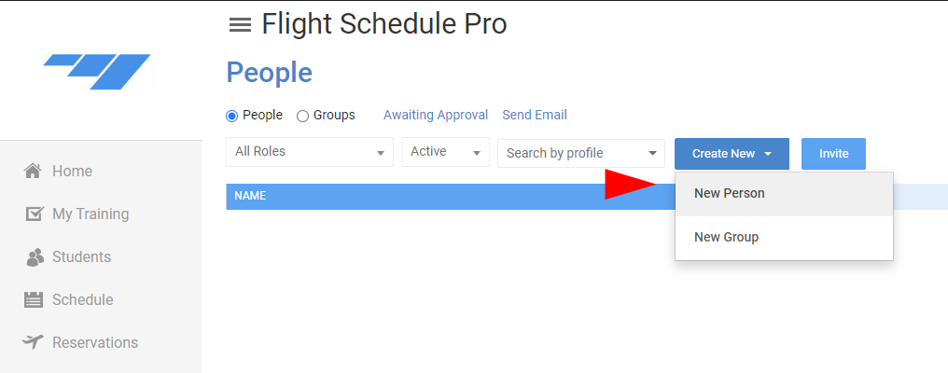Click the Schedule calendar icon
Image resolution: width=948 pixels, height=373 pixels.
34,300
